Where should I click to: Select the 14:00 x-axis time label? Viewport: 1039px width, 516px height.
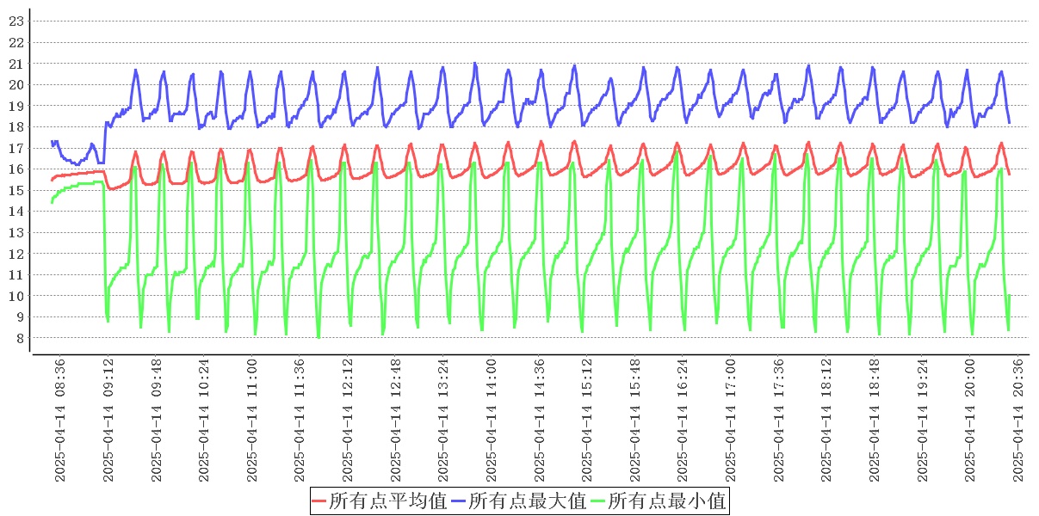492,421
